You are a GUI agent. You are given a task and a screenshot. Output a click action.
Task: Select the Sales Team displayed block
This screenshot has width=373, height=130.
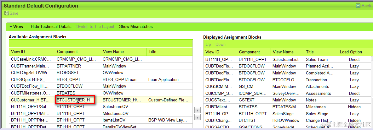tap(321, 59)
